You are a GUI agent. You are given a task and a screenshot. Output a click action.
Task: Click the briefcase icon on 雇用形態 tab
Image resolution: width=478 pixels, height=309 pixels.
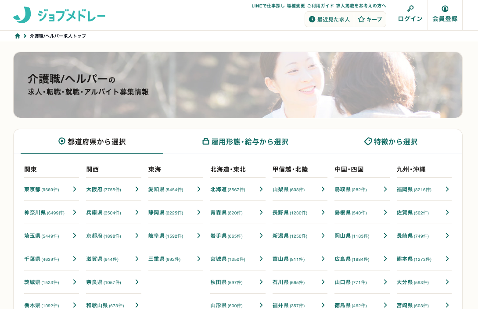click(206, 141)
